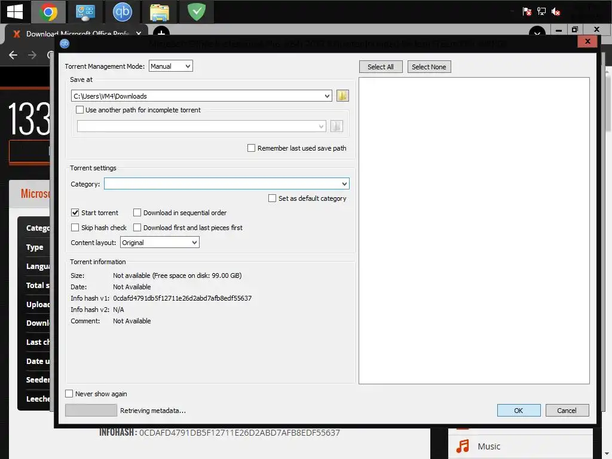Click the qBittorrent dialog title icon
This screenshot has height=459, width=612.
[x=65, y=43]
